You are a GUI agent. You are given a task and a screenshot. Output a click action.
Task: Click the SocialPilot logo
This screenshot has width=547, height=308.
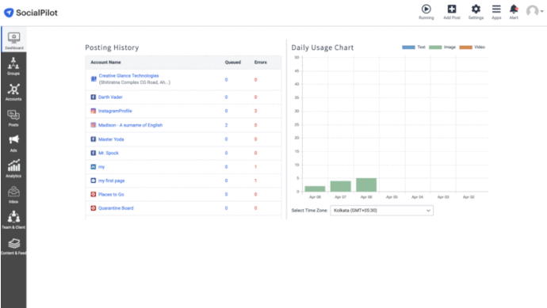31,13
